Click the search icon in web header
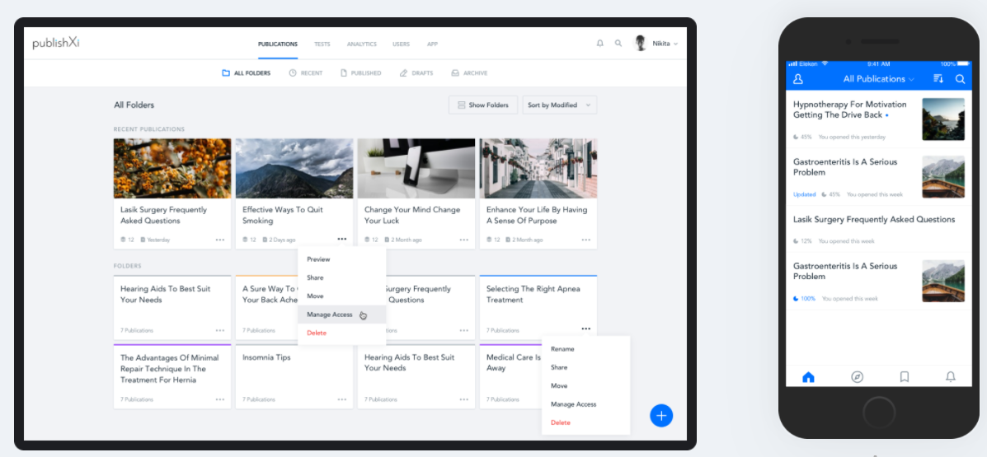The height and width of the screenshot is (457, 987). tap(618, 44)
